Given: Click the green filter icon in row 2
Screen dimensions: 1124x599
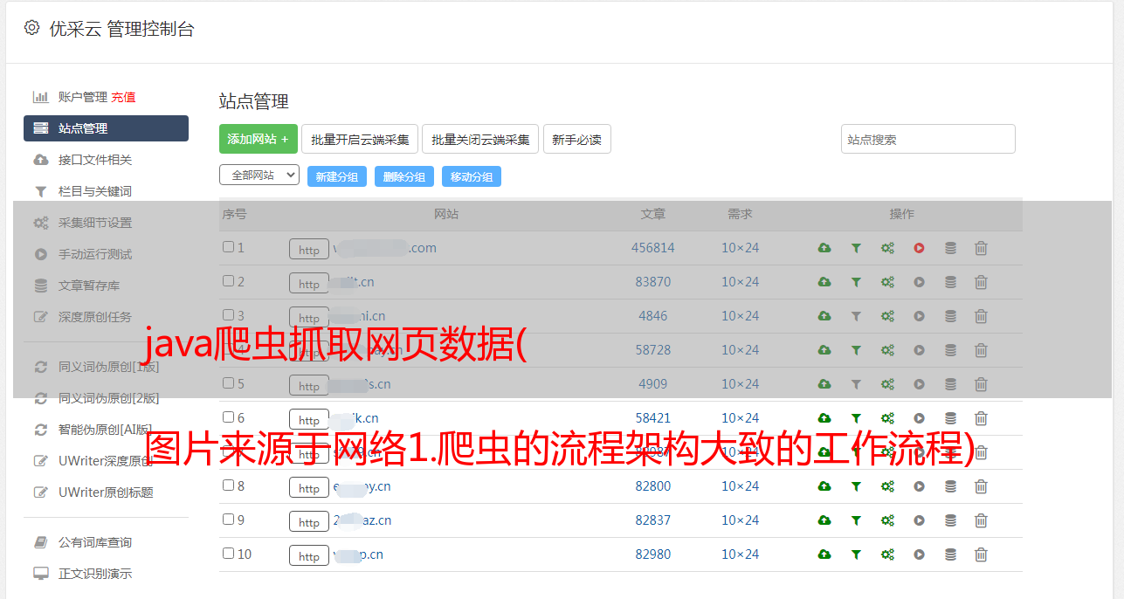Looking at the screenshot, I should 856,282.
